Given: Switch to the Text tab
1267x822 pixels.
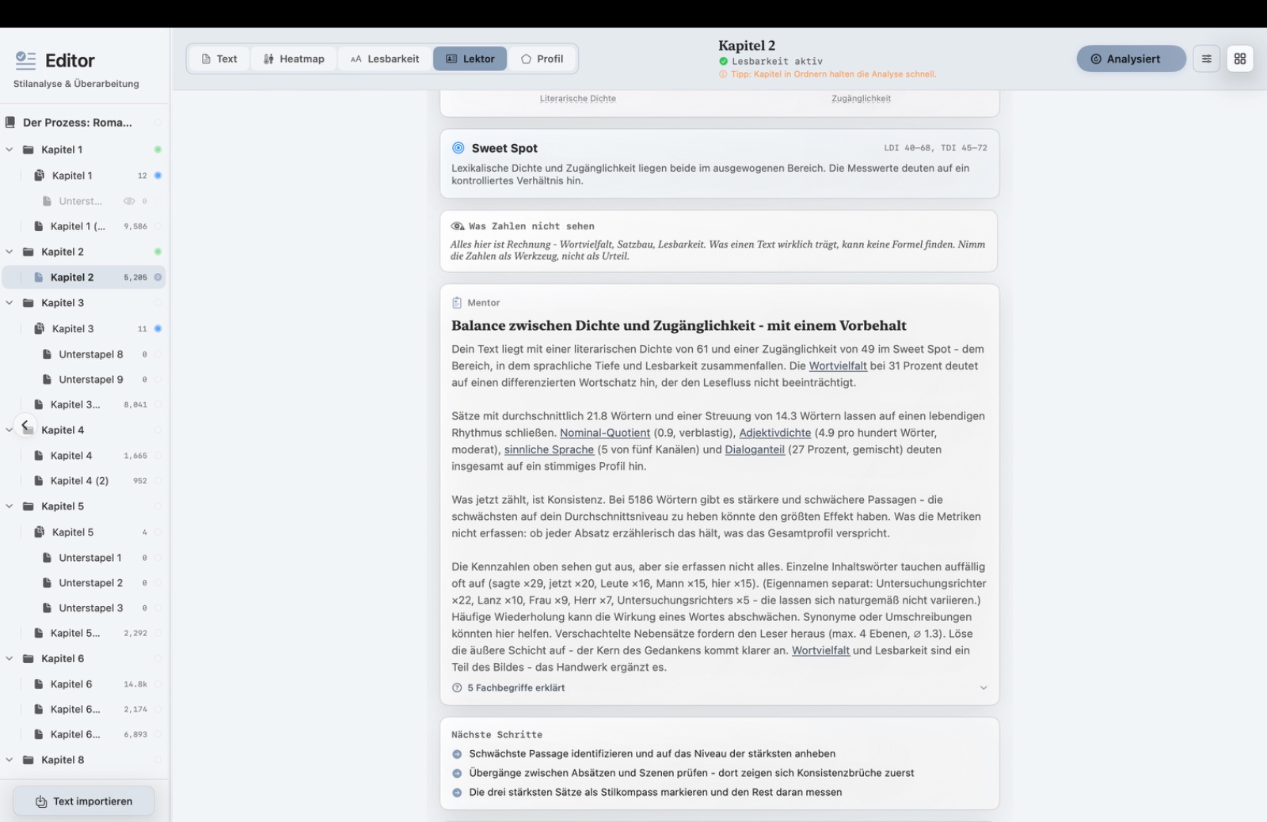Looking at the screenshot, I should pos(219,59).
